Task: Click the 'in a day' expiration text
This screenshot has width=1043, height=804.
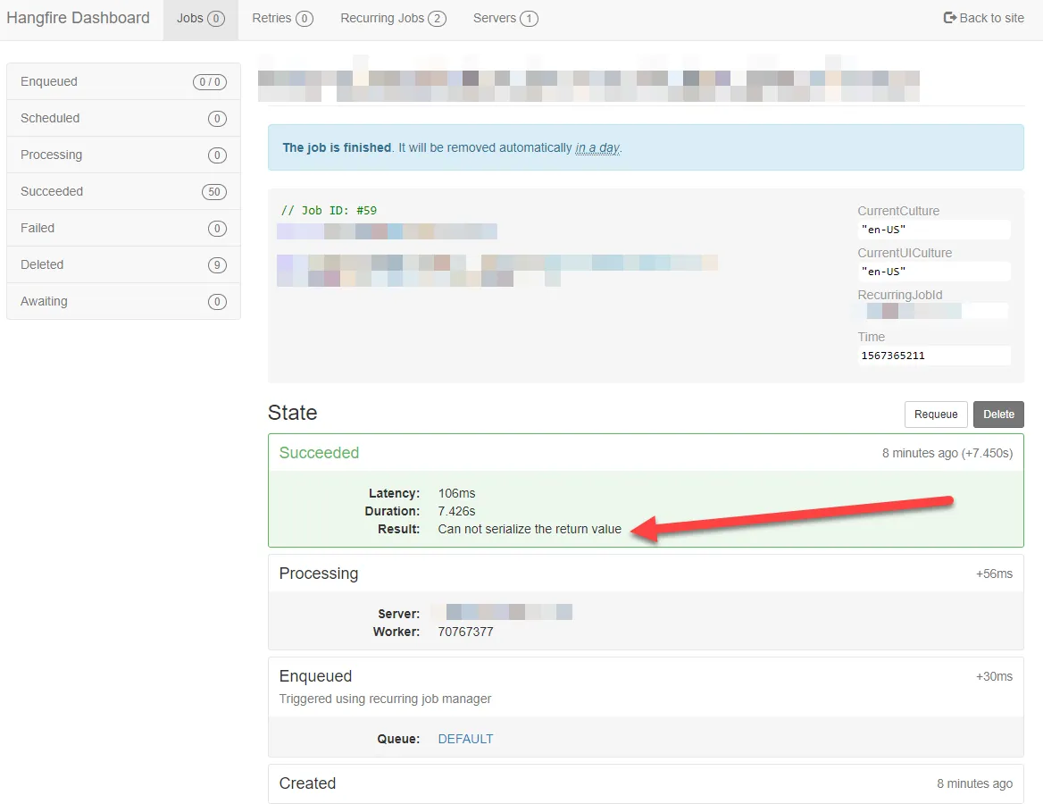Action: 597,147
